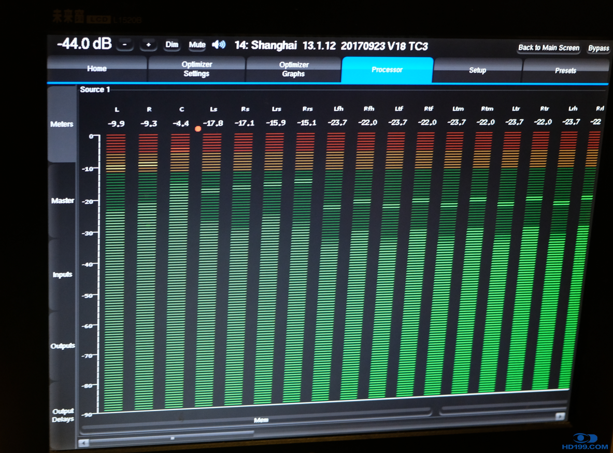
Task: Open the Optimizer Graphs tab
Action: (294, 70)
